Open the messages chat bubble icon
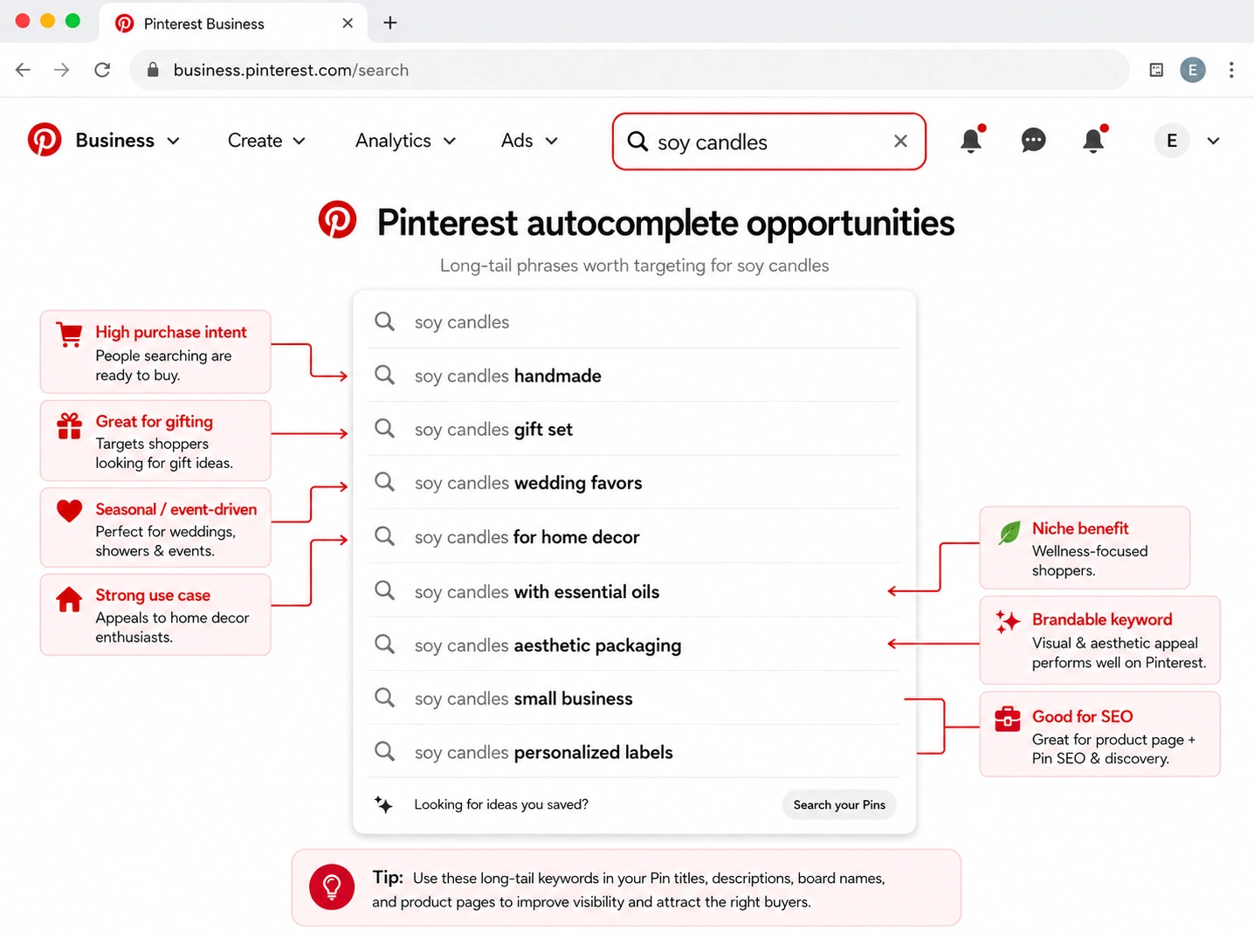This screenshot has height=938, width=1254. tap(1033, 140)
